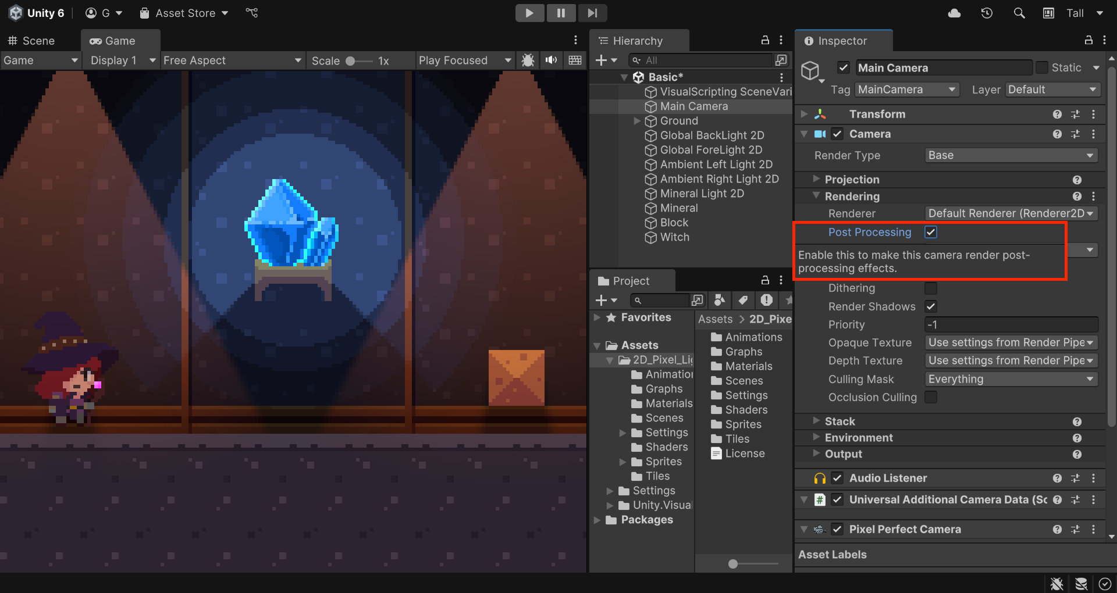Click the Camera component help icon

click(x=1057, y=134)
